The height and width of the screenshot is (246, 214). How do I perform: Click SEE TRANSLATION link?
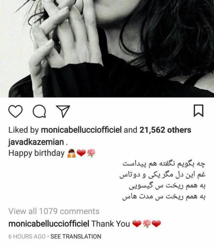click(76, 236)
